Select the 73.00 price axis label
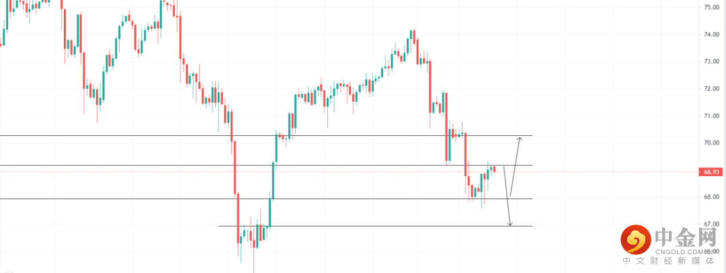 click(712, 61)
